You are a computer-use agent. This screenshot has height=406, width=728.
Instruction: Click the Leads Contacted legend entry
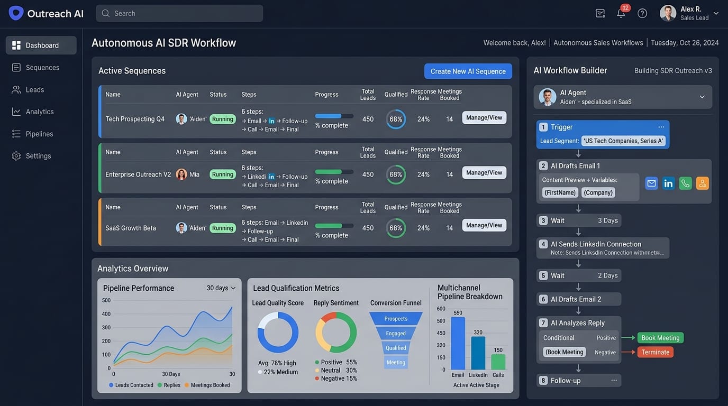pos(131,385)
